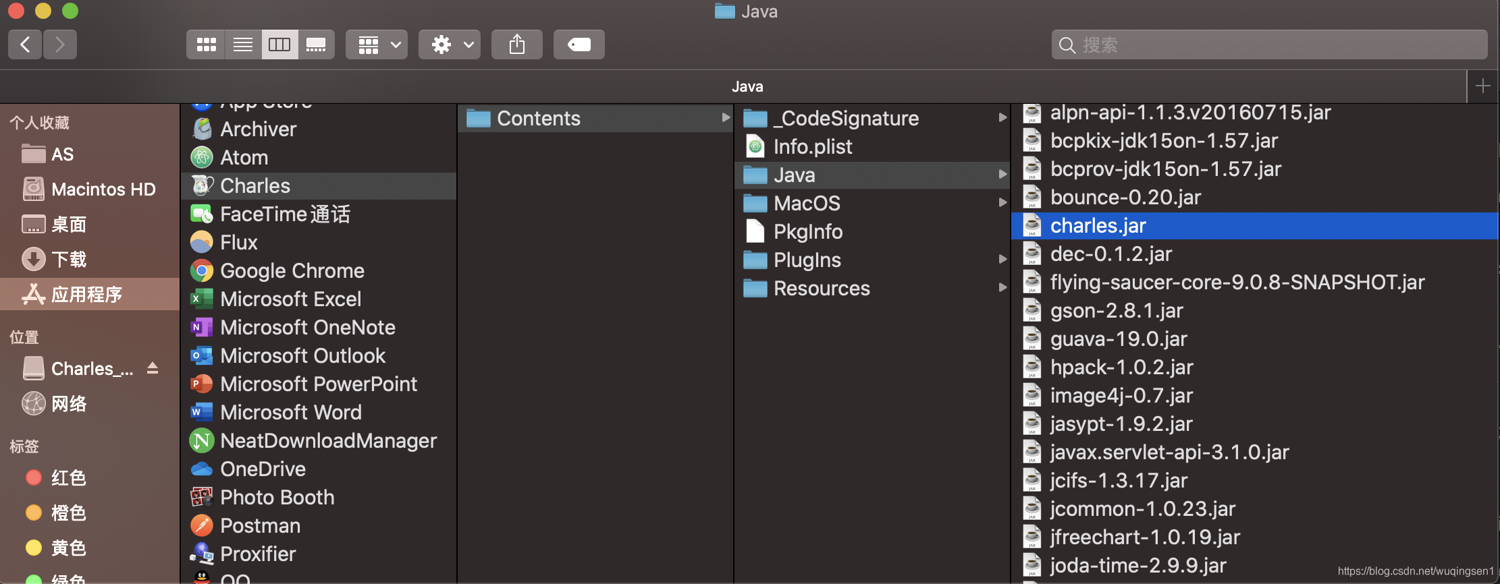
Task: Click the Atom app icon
Action: [x=202, y=157]
